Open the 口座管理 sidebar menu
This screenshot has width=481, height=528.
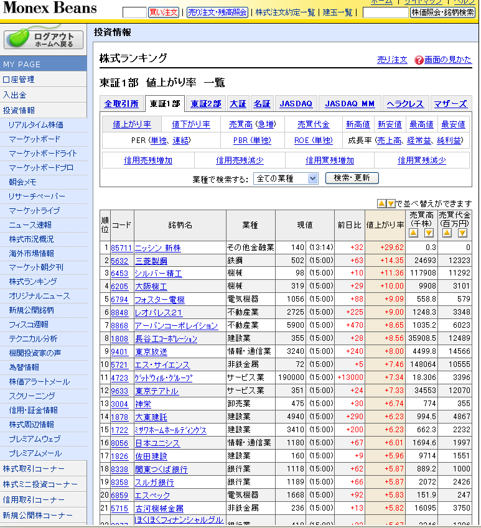click(44, 80)
